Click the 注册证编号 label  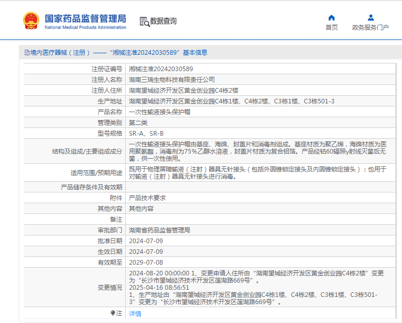(107, 69)
